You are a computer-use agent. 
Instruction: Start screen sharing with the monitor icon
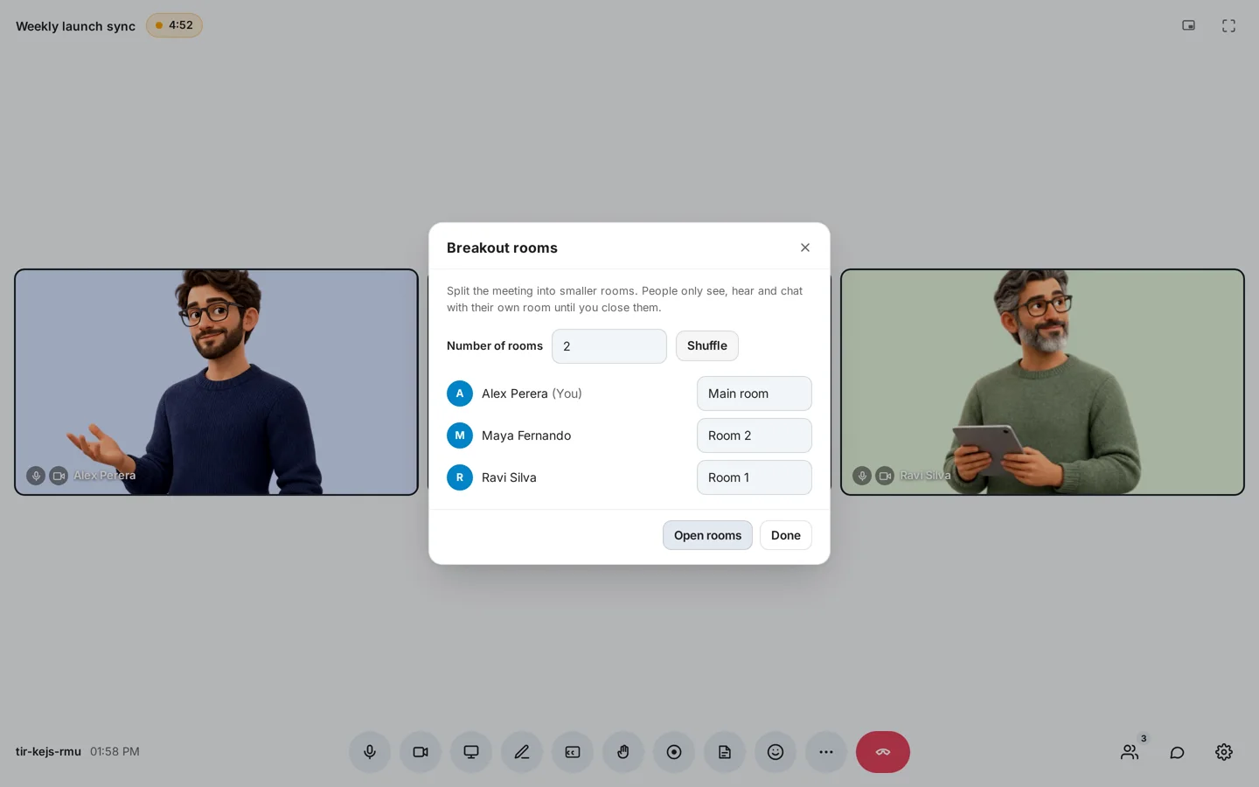(x=471, y=752)
